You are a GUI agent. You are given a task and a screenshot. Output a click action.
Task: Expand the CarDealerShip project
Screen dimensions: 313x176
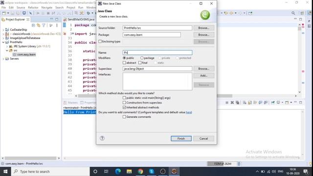[3, 30]
